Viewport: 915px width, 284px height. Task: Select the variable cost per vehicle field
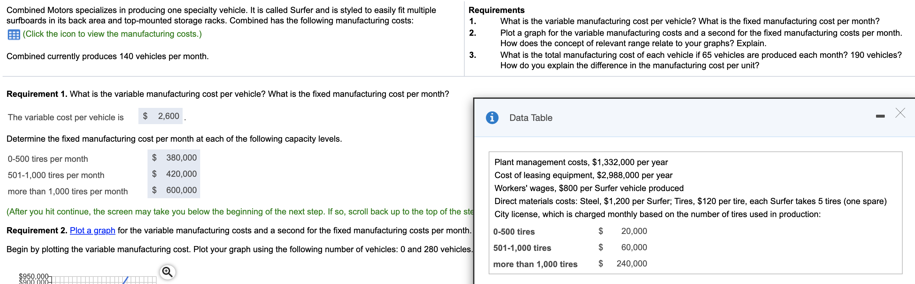[x=161, y=116]
